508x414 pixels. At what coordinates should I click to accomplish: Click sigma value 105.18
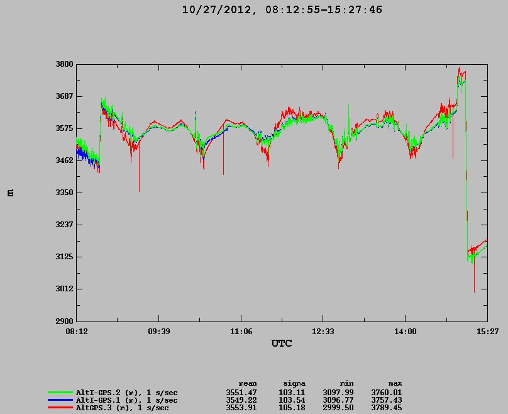click(292, 408)
